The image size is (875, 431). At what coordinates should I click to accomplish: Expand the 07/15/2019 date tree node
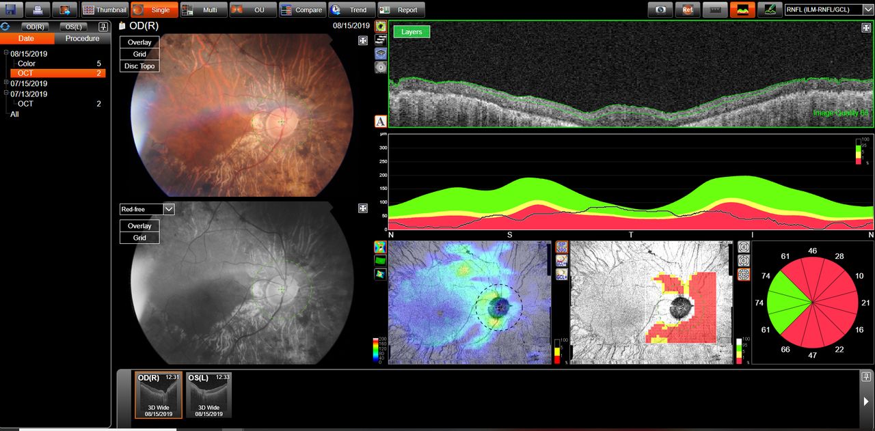click(x=6, y=83)
